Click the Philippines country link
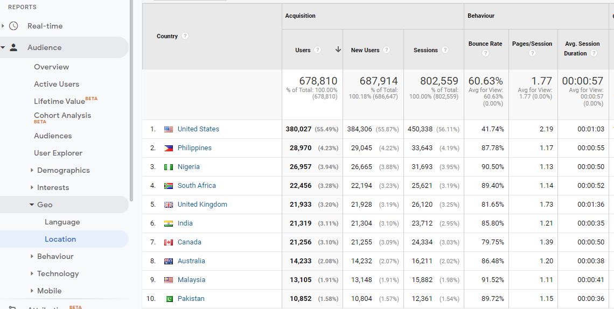The image size is (614, 309). pyautogui.click(x=194, y=148)
